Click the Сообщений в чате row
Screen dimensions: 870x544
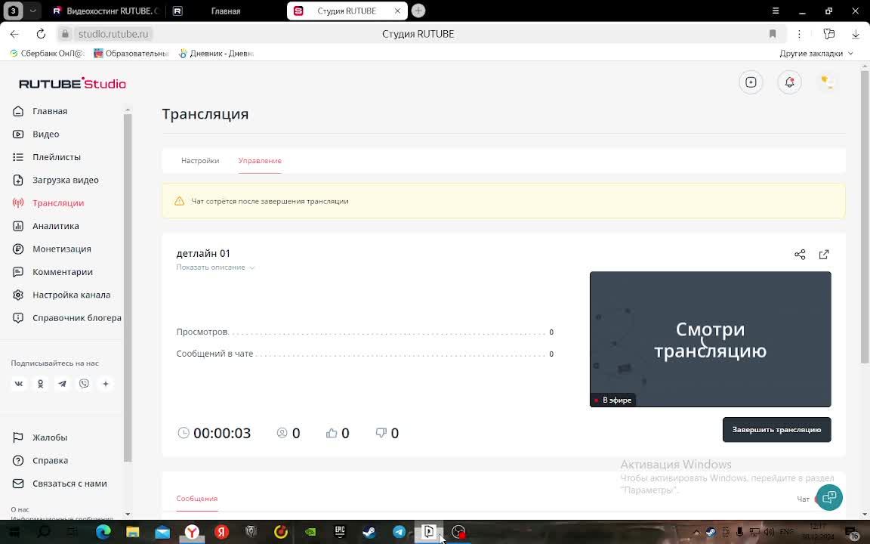(365, 354)
